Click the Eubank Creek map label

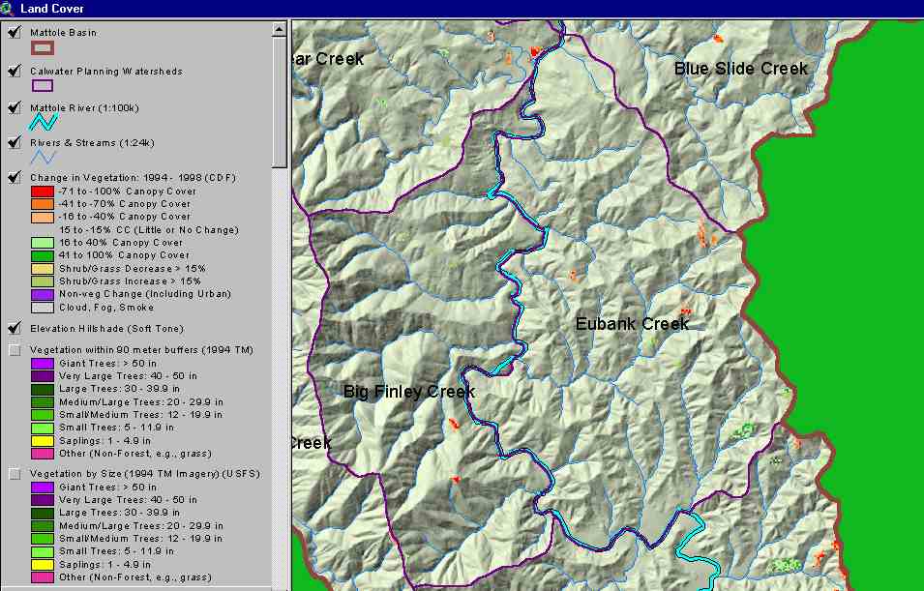pyautogui.click(x=632, y=324)
